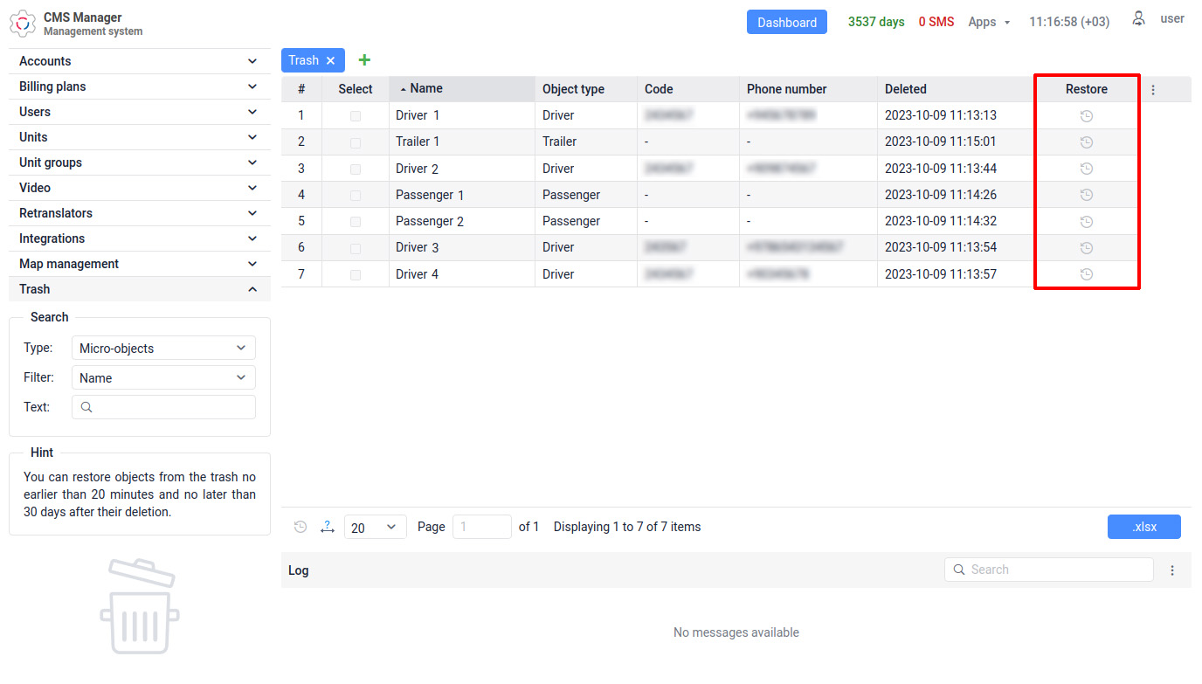Open the Filter dropdown showing Name

[163, 377]
